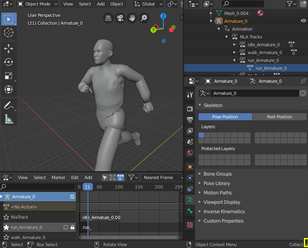Open the Marker menu in NLA editor

click(x=58, y=177)
